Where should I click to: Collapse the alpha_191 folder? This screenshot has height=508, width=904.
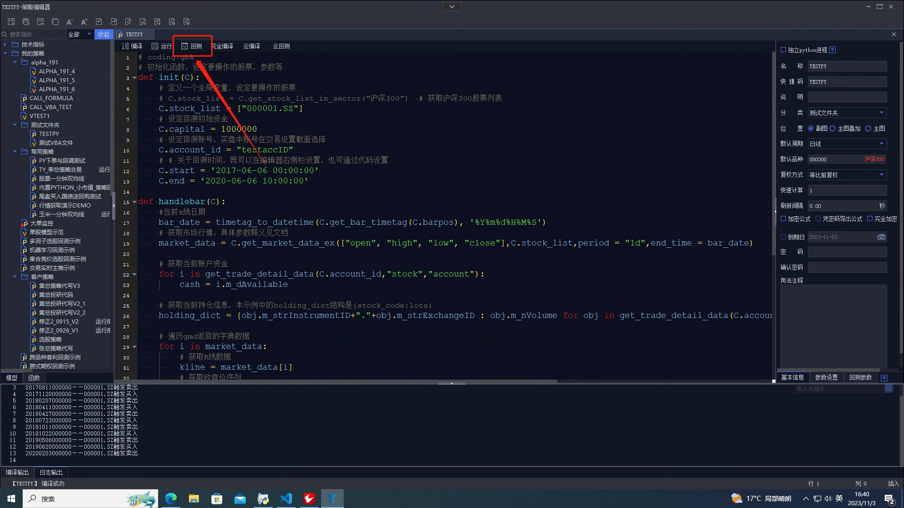point(15,62)
